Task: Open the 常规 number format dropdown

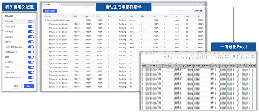Action: 217,56
